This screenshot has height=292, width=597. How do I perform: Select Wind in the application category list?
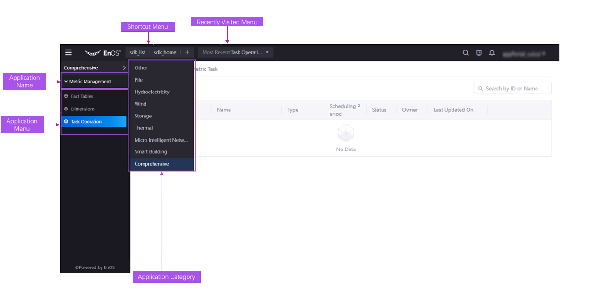140,104
